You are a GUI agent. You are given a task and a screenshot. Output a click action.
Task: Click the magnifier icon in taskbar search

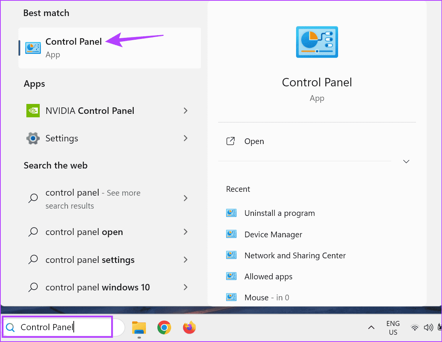[x=10, y=327]
